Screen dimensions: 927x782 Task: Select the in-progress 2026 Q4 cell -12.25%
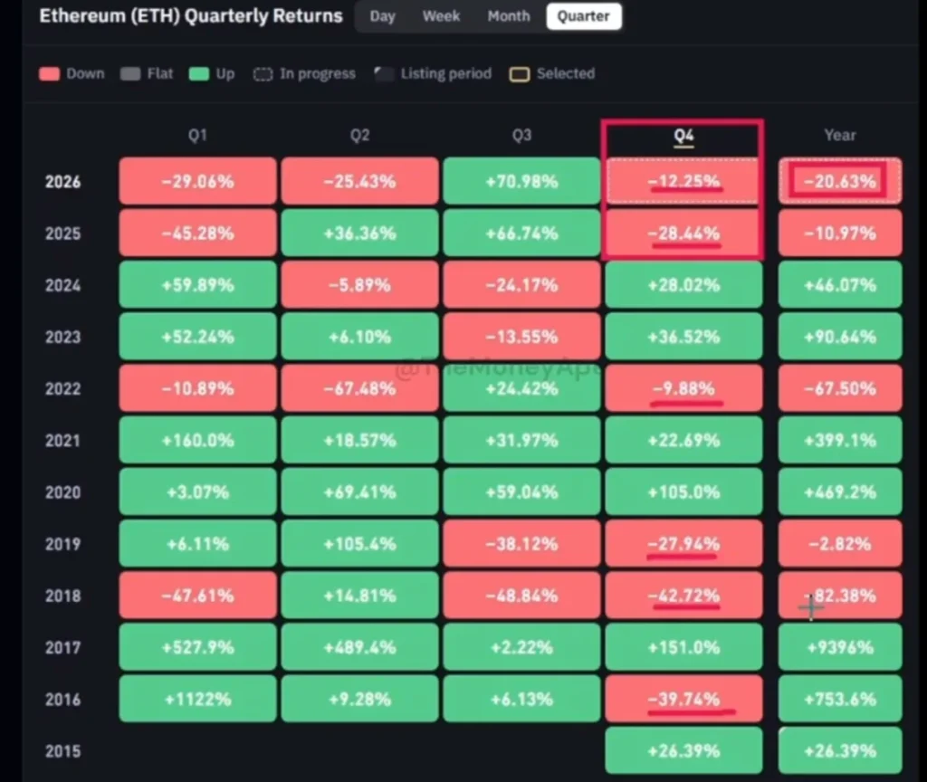(x=683, y=181)
